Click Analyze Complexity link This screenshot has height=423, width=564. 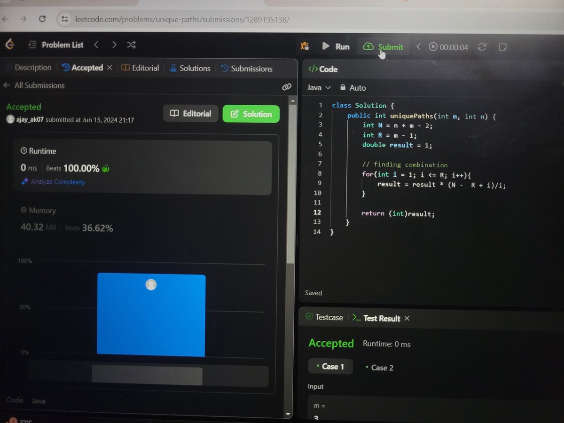[x=54, y=182]
